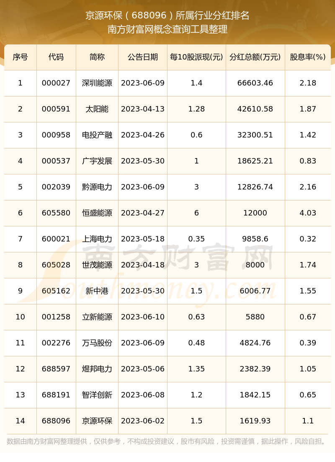Select the name 广宇发展
This screenshot has width=335, height=462.
pos(97,161)
